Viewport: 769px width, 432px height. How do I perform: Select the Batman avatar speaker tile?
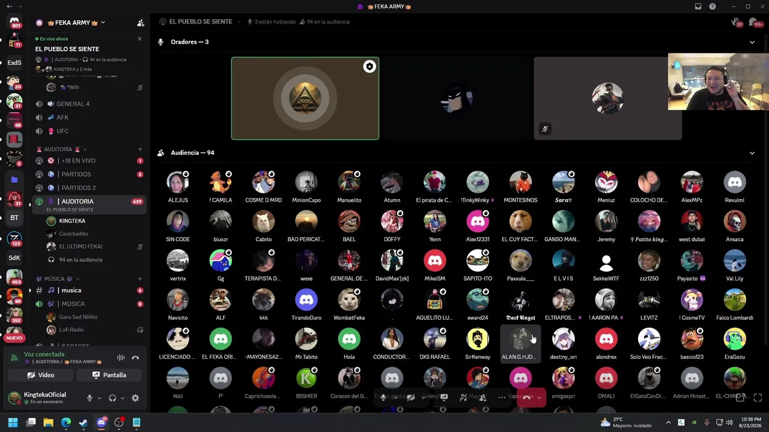(457, 98)
